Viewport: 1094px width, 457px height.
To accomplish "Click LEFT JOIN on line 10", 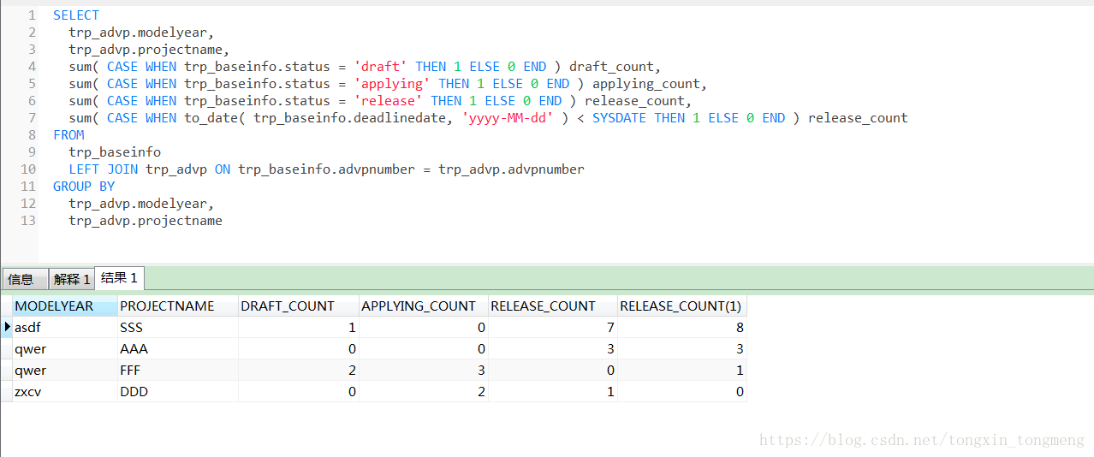I will tap(103, 169).
